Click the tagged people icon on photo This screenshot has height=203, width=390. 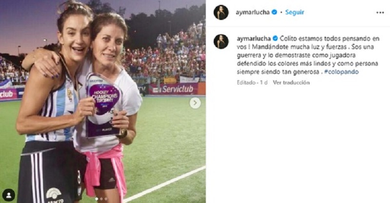9,195
